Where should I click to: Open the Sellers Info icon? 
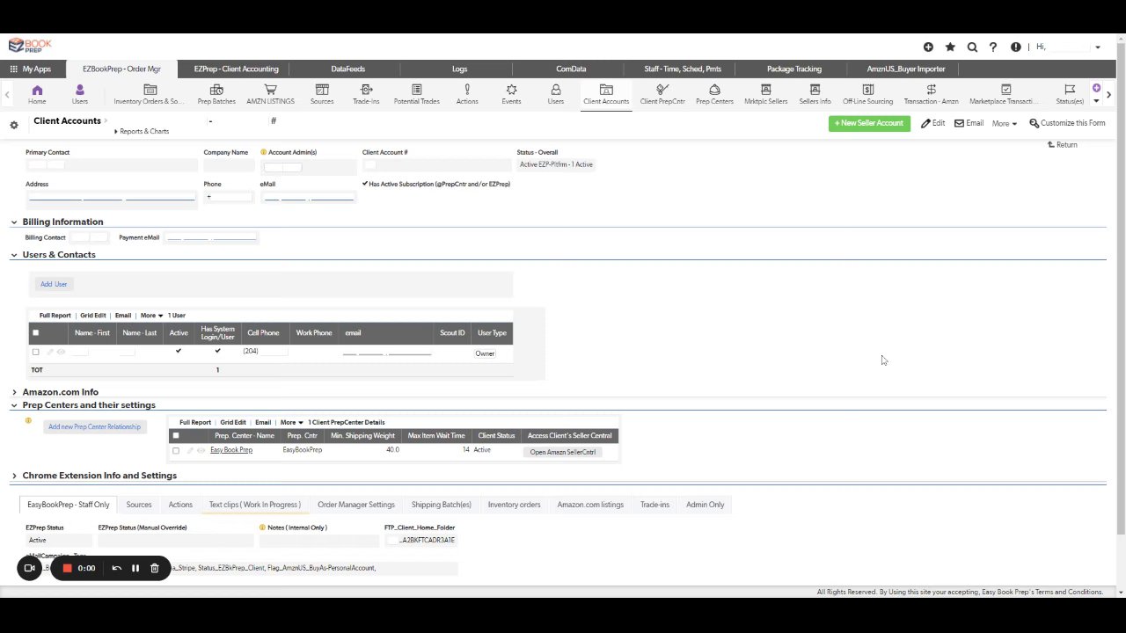(815, 94)
